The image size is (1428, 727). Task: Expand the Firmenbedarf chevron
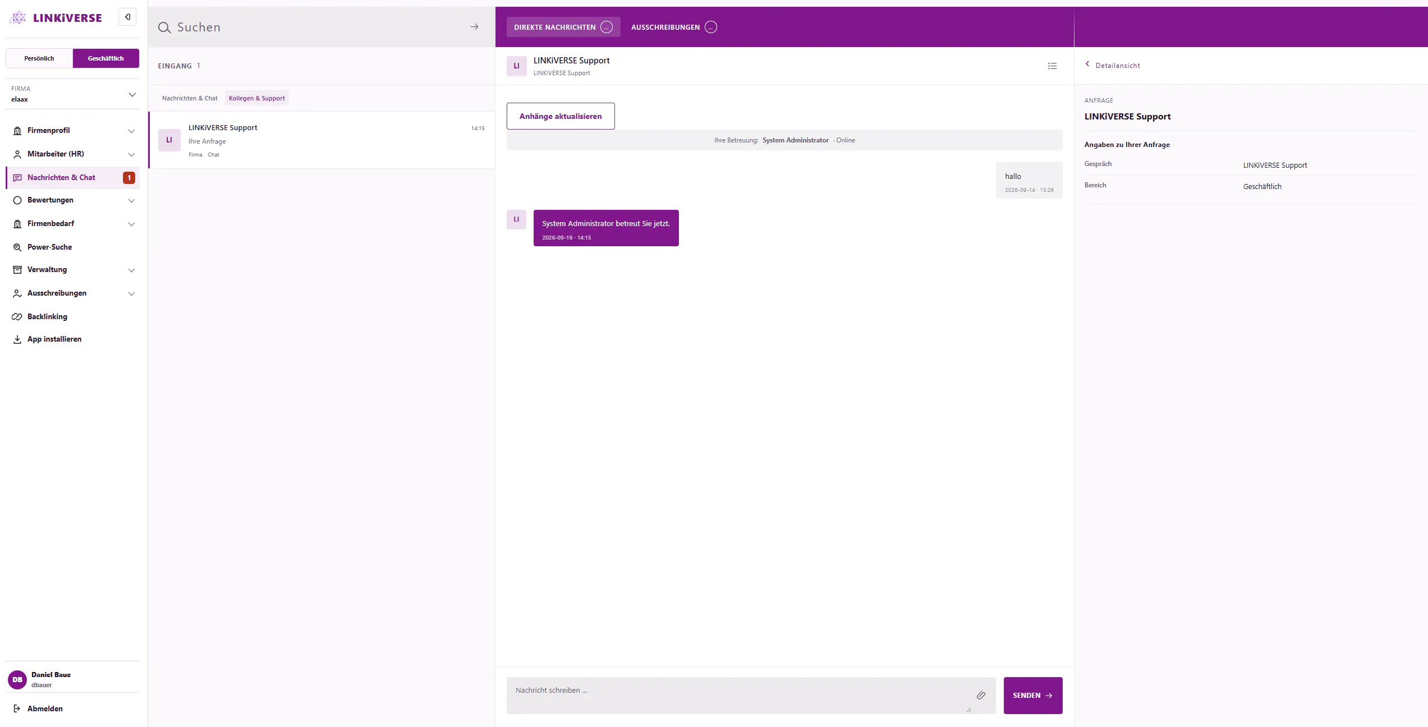point(131,224)
